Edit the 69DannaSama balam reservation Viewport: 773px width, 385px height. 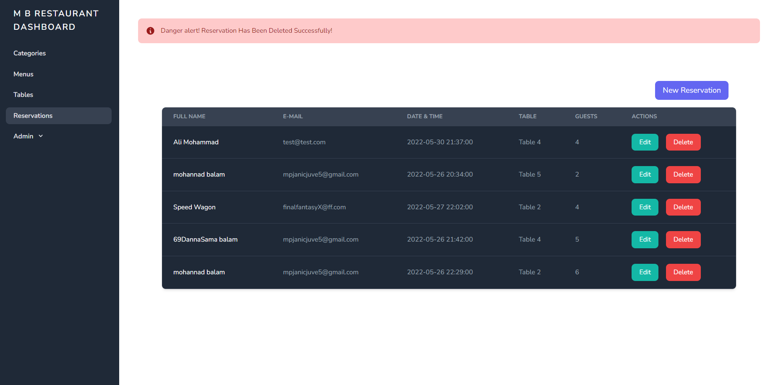click(645, 239)
